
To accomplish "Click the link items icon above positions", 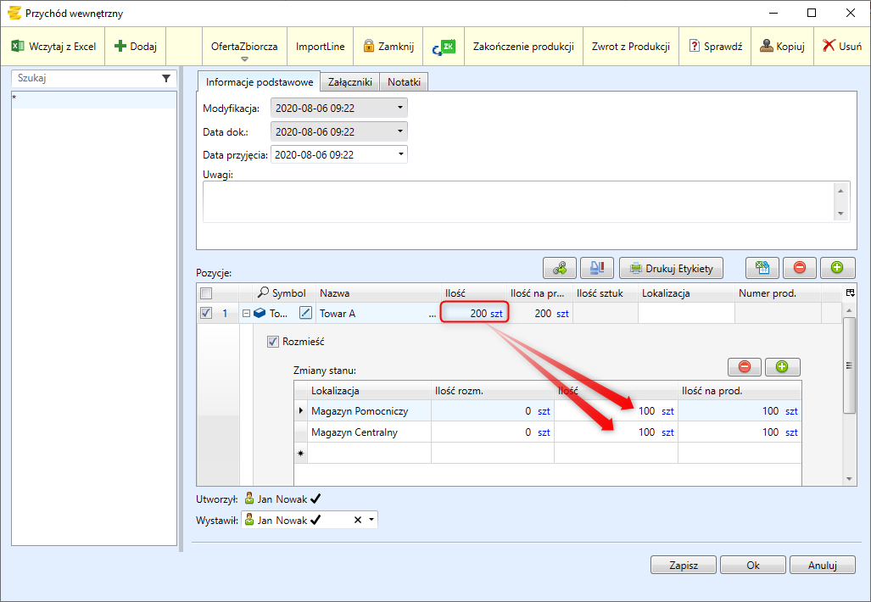I will tap(559, 269).
